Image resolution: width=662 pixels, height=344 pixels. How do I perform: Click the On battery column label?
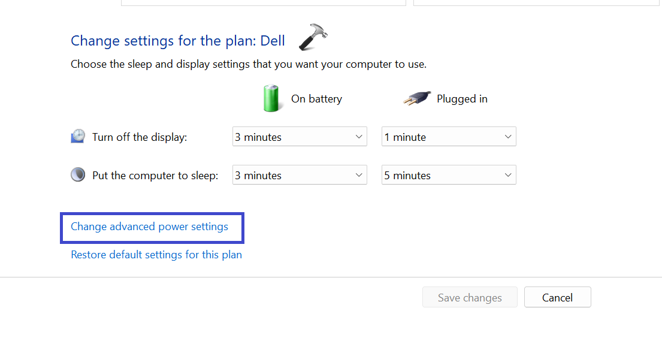point(316,99)
